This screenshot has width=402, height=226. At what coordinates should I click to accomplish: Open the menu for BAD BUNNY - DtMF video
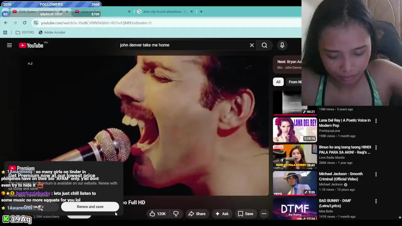pos(376,201)
